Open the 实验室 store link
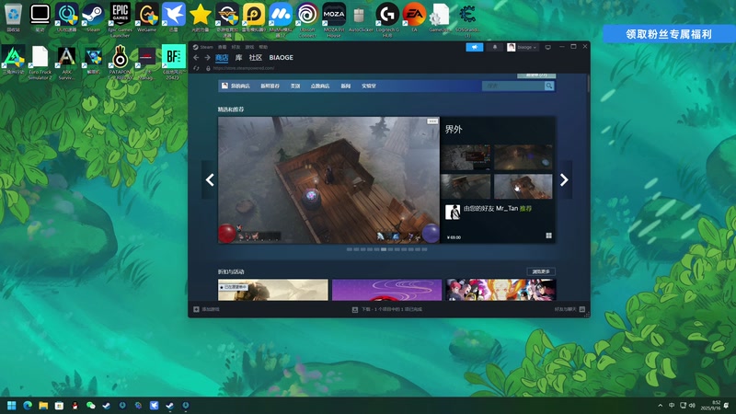 tap(369, 86)
